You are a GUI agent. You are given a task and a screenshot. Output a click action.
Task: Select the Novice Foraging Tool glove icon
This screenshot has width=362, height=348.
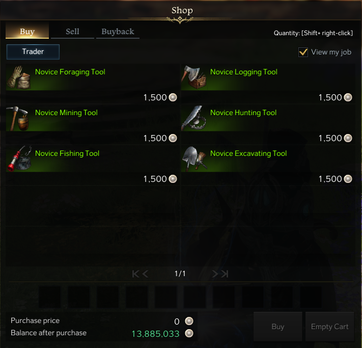pyautogui.click(x=19, y=77)
